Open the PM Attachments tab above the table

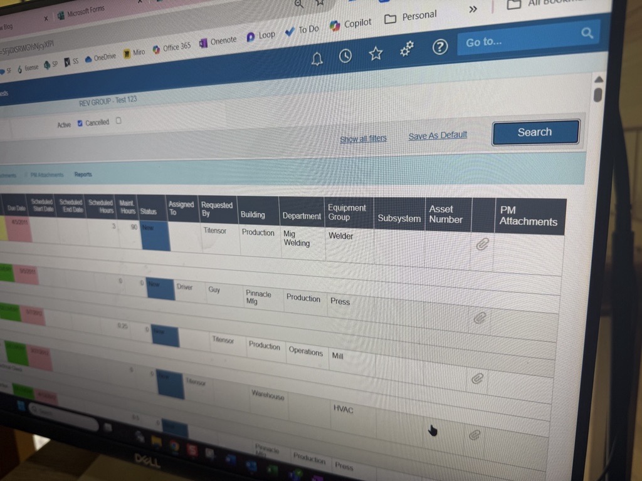(47, 175)
